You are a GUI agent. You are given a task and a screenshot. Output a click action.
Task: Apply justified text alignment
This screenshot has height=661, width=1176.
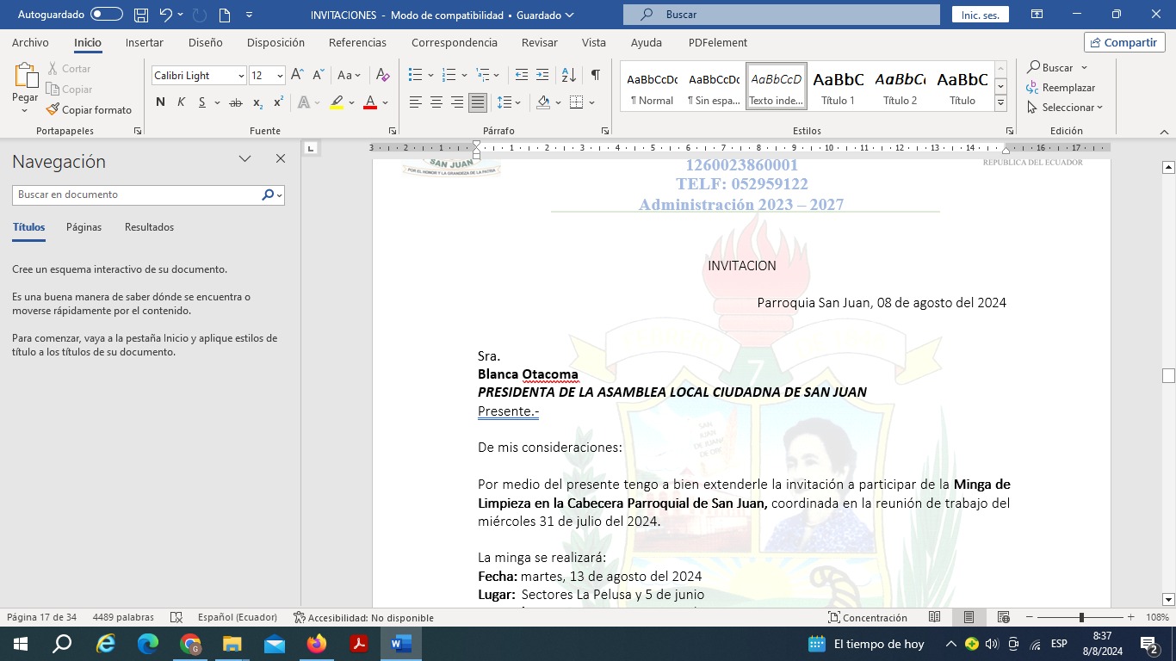click(x=478, y=102)
